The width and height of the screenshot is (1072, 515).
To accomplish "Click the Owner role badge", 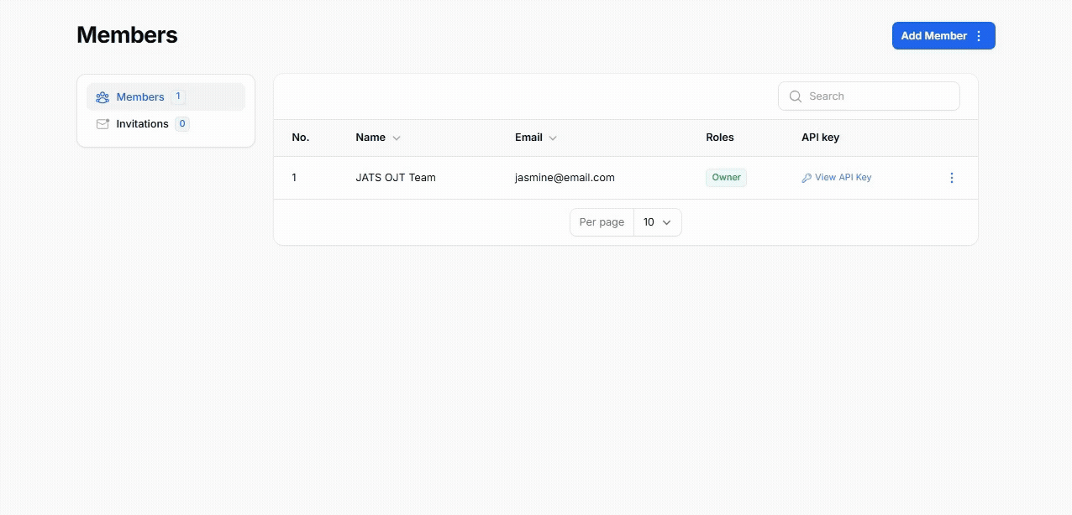I will [726, 178].
